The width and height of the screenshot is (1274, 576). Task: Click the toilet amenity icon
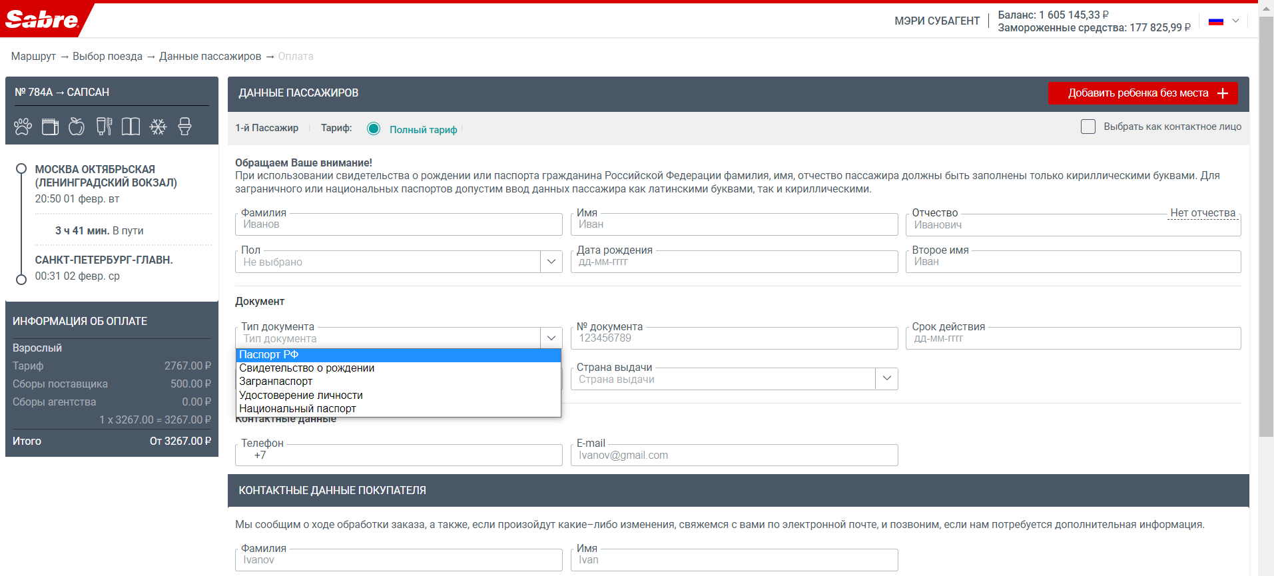coord(184,127)
